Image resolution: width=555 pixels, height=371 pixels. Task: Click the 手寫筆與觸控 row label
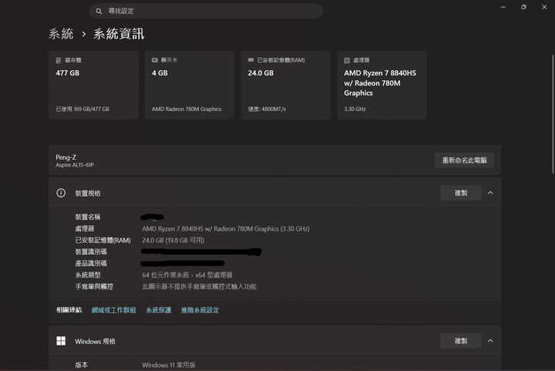point(94,286)
